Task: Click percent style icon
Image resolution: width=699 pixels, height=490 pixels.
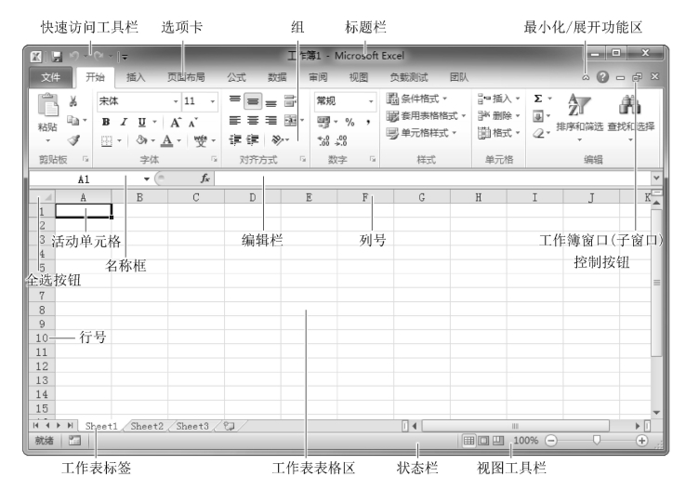Action: coord(349,122)
